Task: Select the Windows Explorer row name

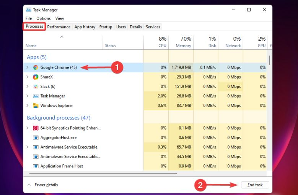Action: coord(57,105)
